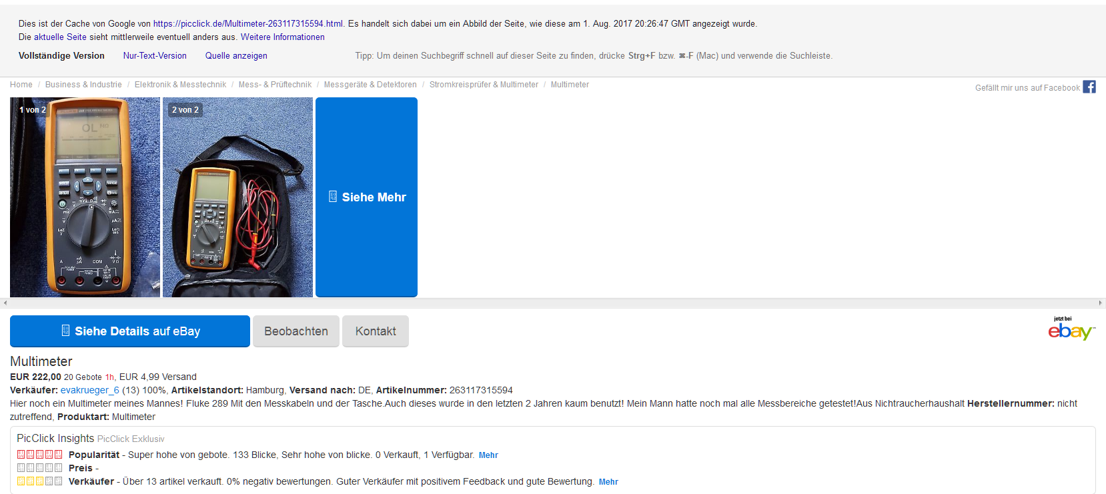This screenshot has height=494, width=1106.
Task: Go to Home breadcrumb
Action: click(x=21, y=85)
